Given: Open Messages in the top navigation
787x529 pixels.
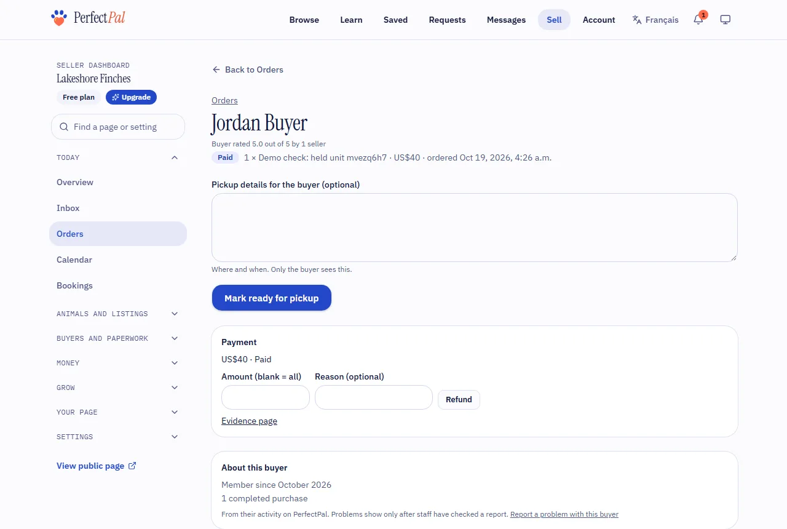Looking at the screenshot, I should point(506,20).
